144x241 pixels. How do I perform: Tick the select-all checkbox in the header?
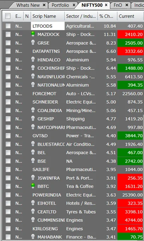(8, 16)
